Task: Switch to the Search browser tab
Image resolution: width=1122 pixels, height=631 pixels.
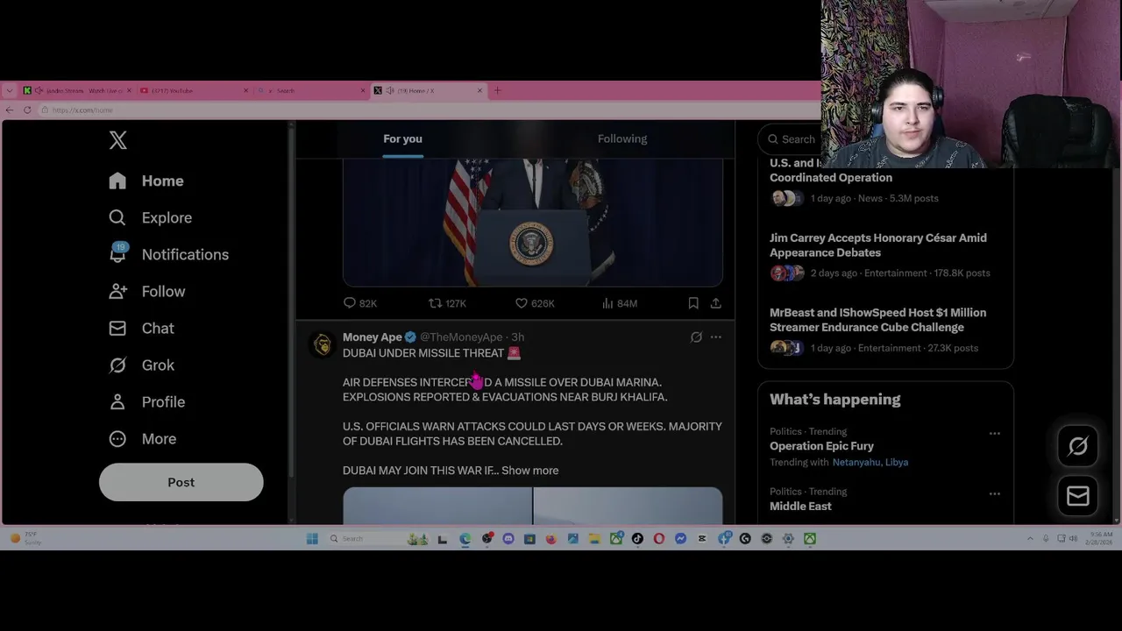Action: pos(311,90)
